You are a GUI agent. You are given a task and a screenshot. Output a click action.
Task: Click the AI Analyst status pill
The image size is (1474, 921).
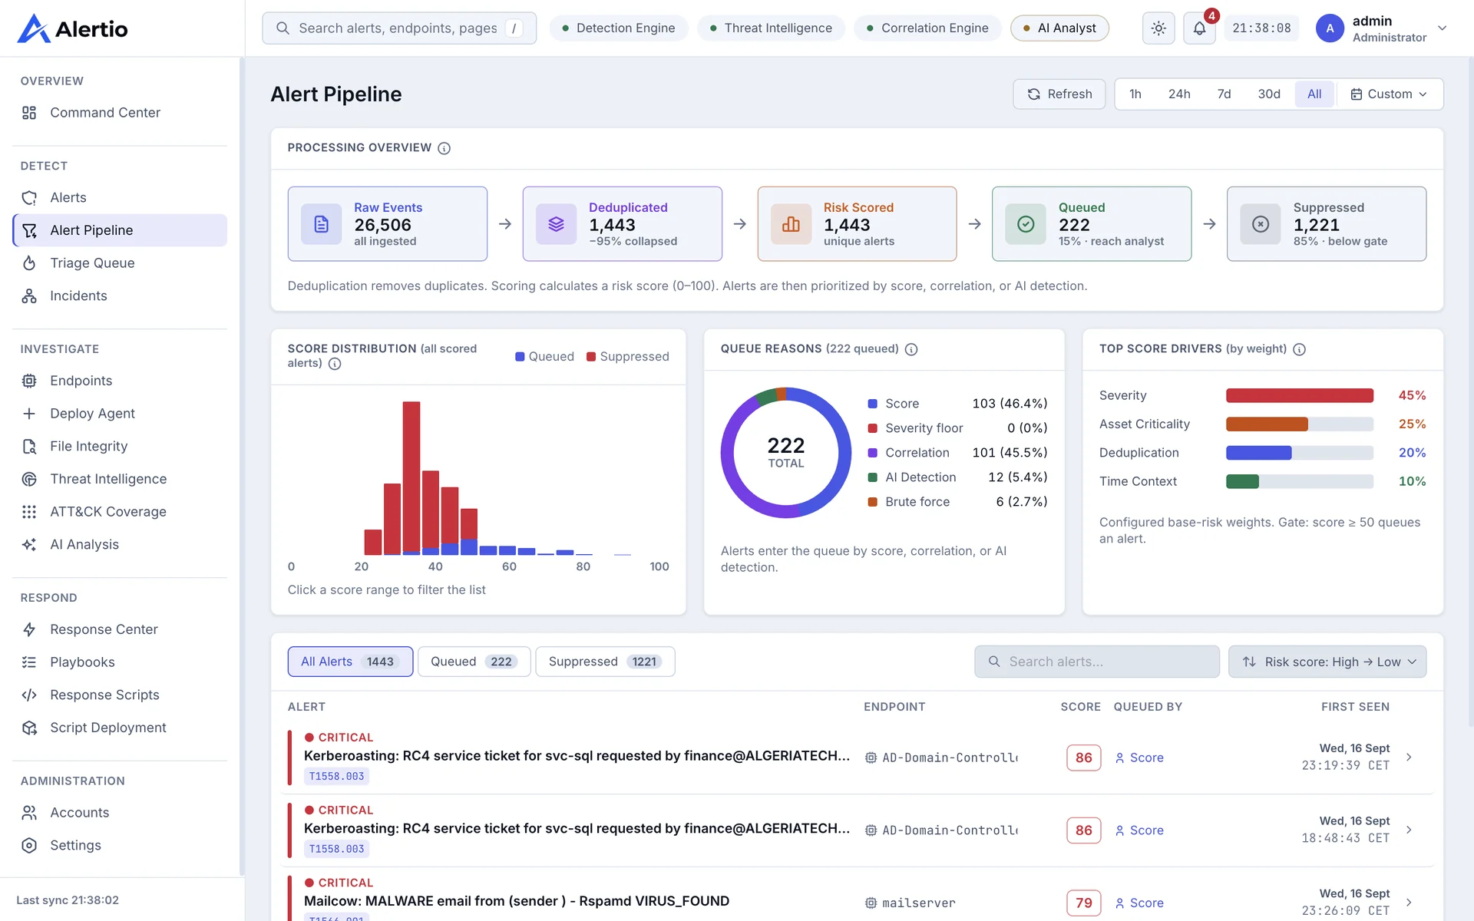[x=1059, y=28]
